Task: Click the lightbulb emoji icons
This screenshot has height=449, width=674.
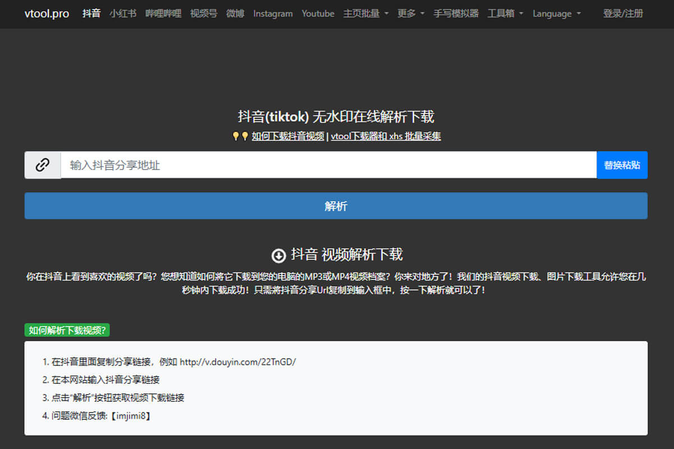Action: 240,136
